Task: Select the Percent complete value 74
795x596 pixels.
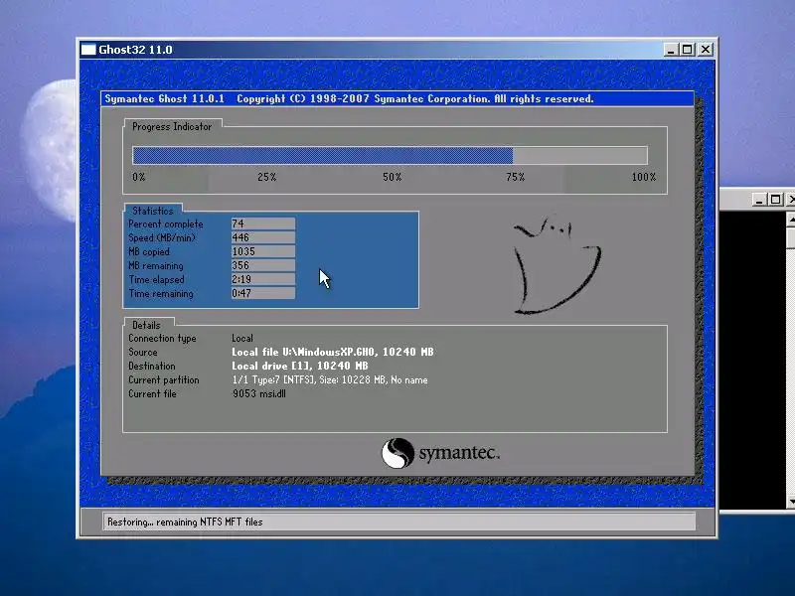Action: coord(263,223)
